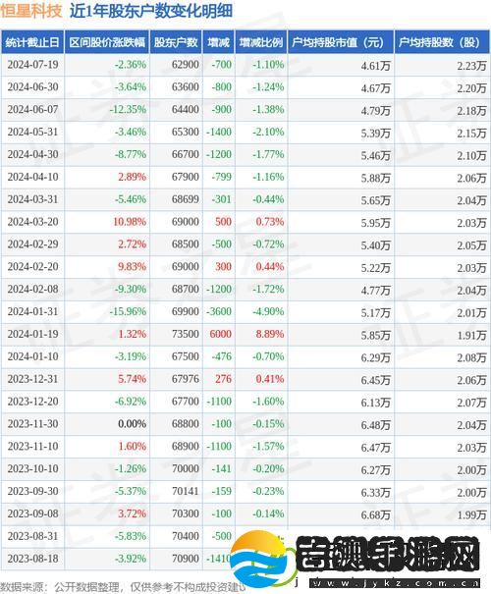Select the date cell 2023-12-31
Viewport: 491px width, 594px height.
33,379
